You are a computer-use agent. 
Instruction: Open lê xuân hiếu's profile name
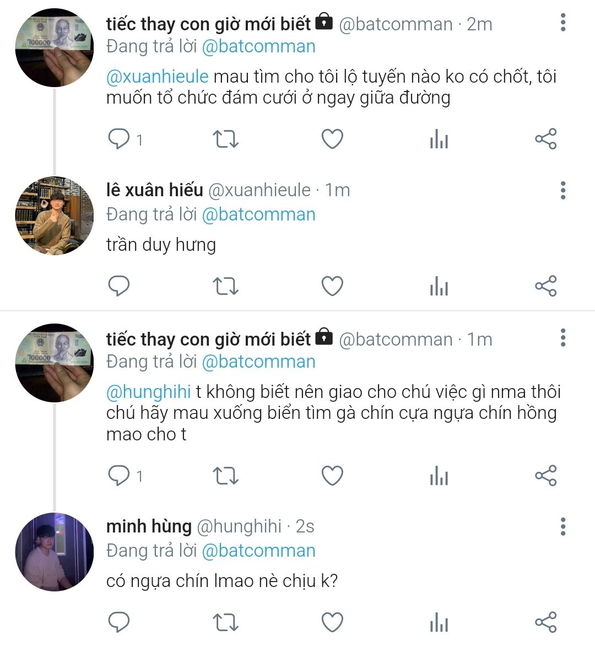[x=154, y=190]
